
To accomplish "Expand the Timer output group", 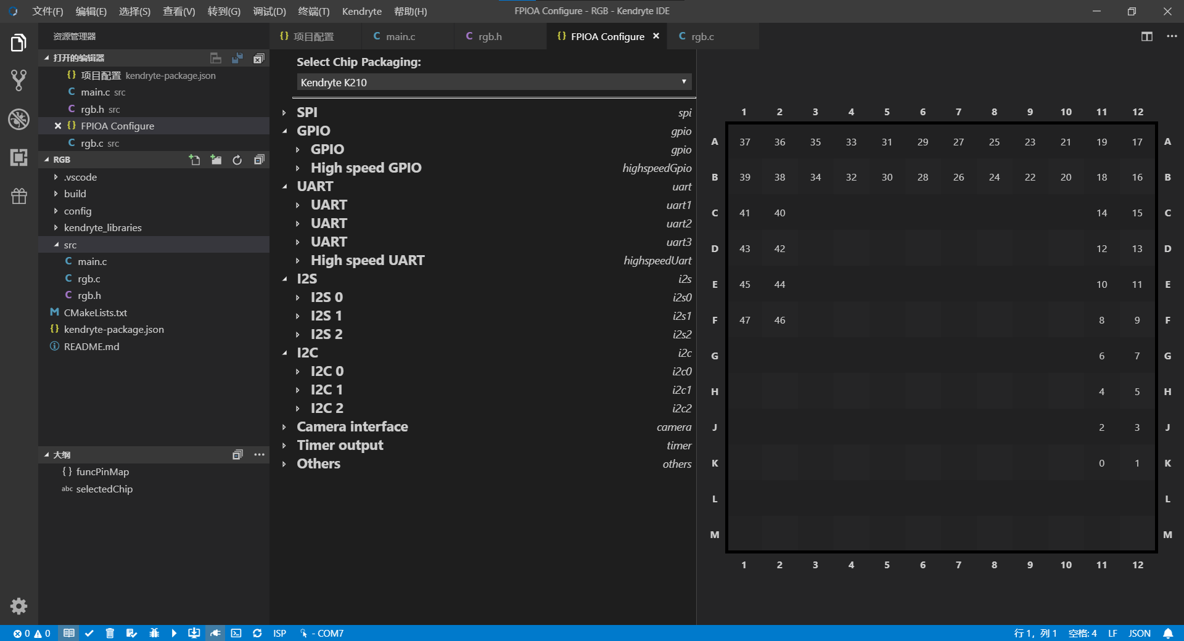I will click(284, 446).
